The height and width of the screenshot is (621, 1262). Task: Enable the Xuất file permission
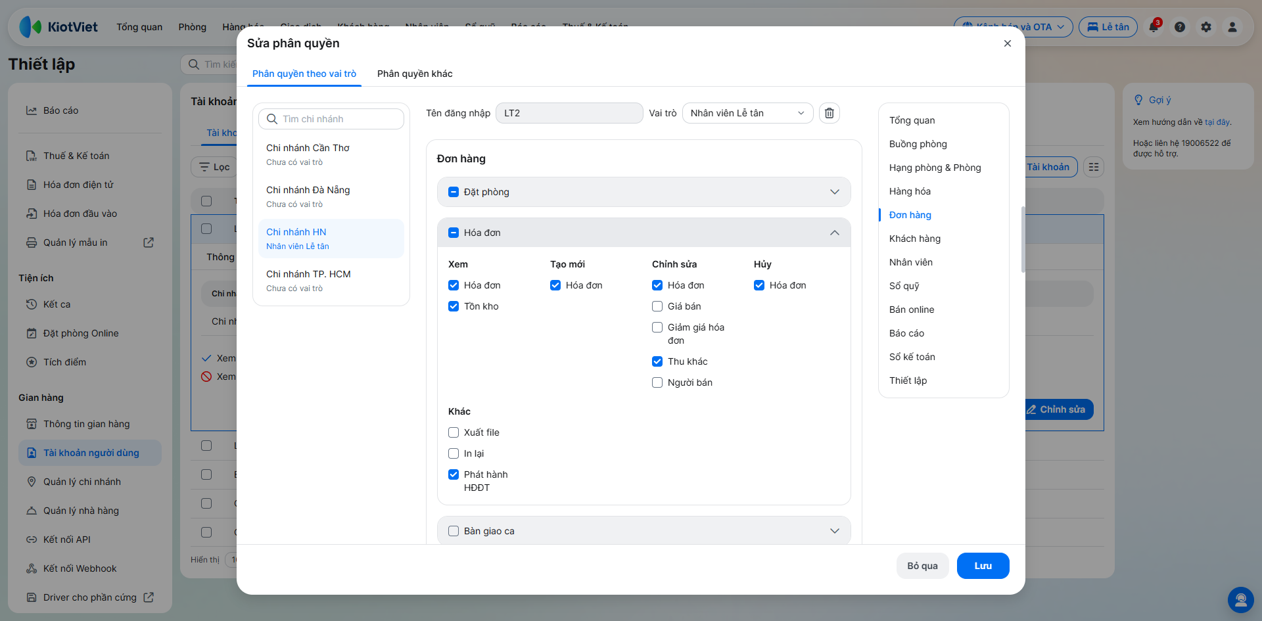click(454, 432)
